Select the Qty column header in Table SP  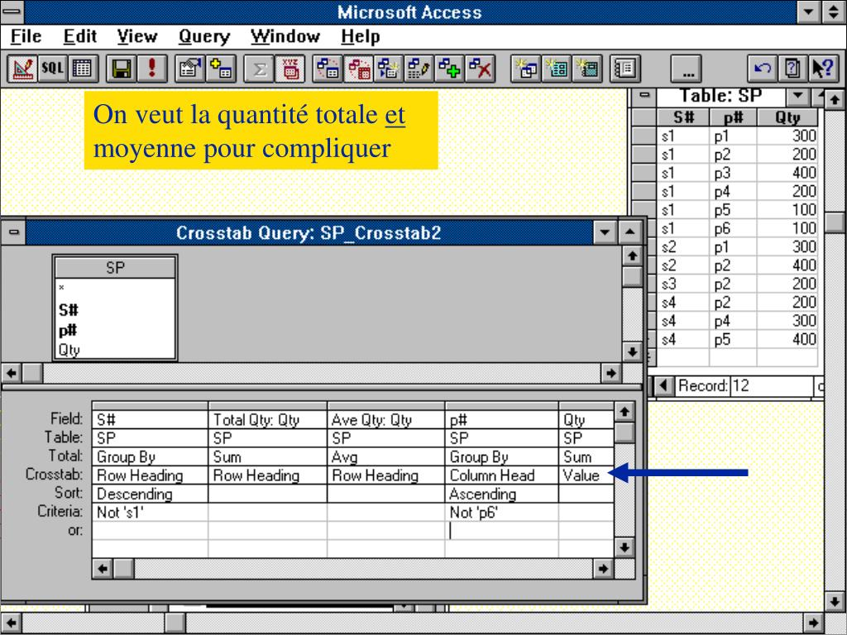787,117
